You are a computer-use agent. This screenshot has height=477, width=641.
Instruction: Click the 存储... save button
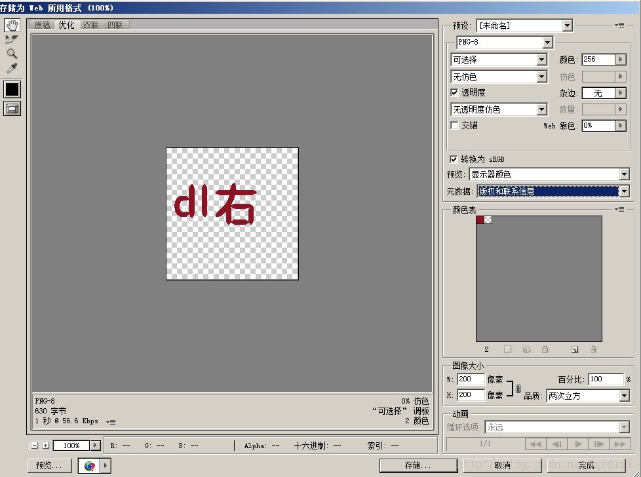point(418,466)
